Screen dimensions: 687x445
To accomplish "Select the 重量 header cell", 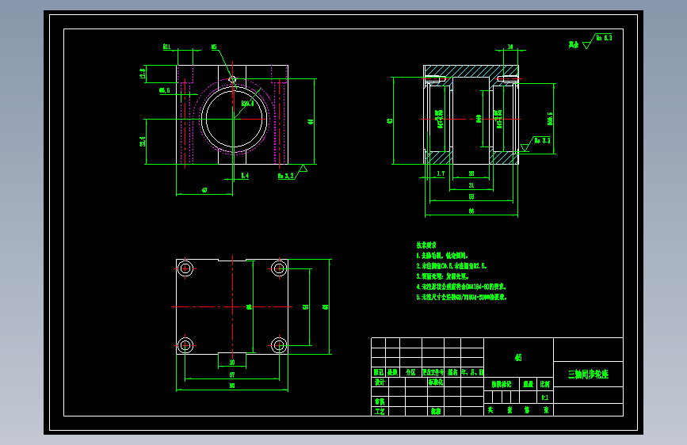I will (x=529, y=384).
